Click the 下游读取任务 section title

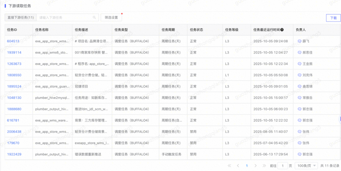tap(20, 6)
